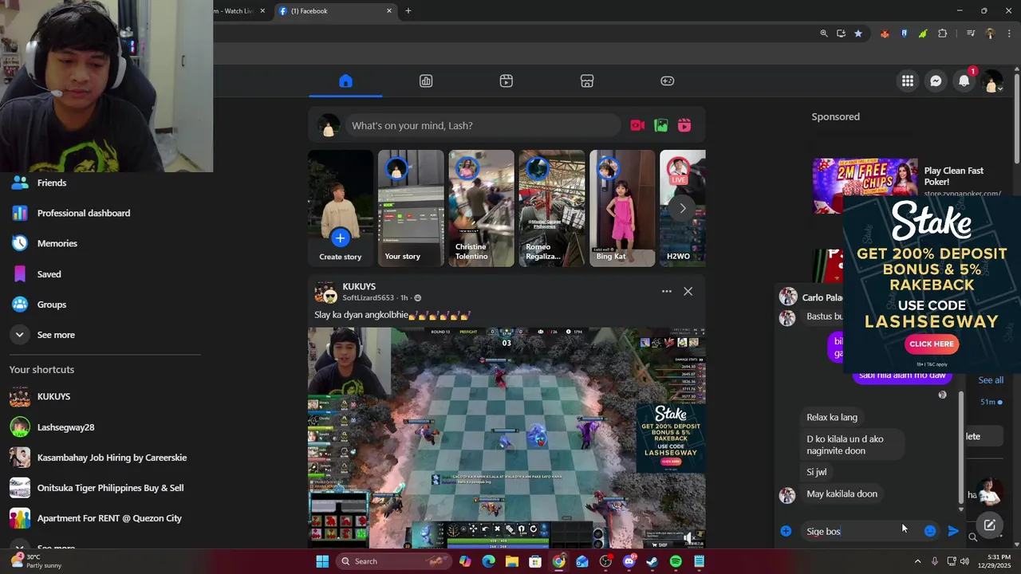The height and width of the screenshot is (574, 1021).
Task: Open Bing Kat's story
Action: 621,208
